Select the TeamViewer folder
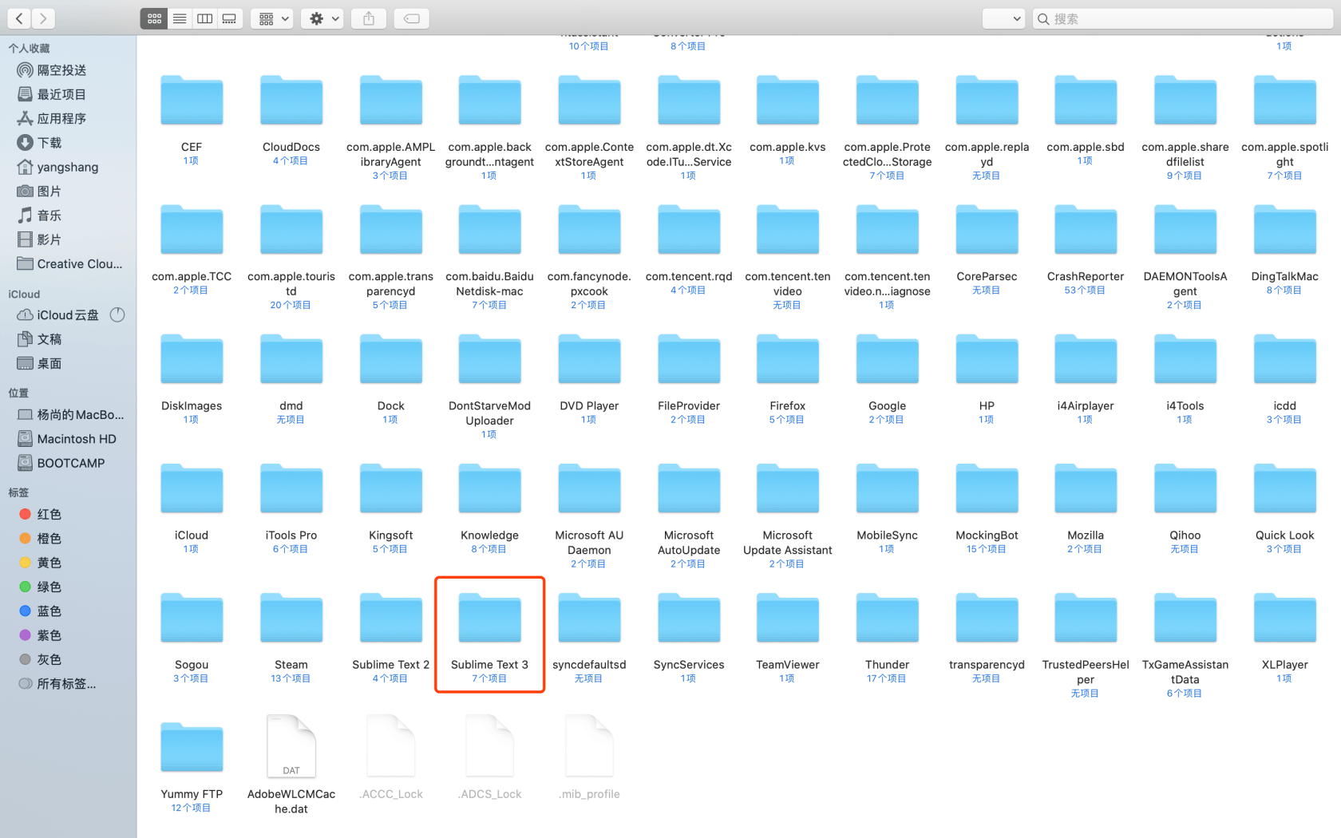 coord(788,619)
